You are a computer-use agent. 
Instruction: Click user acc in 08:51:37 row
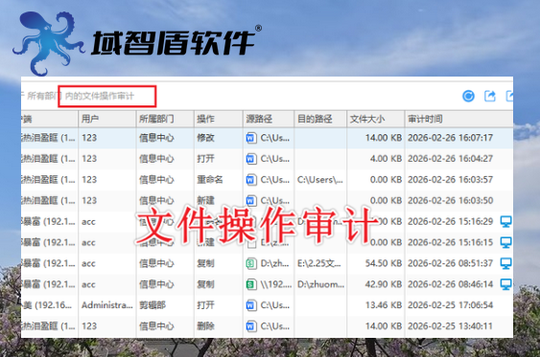pyautogui.click(x=88, y=264)
